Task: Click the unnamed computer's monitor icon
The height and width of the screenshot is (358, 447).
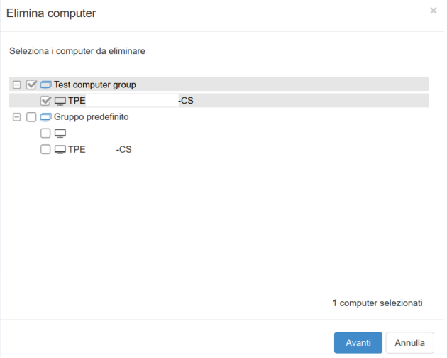Action: pyautogui.click(x=60, y=134)
